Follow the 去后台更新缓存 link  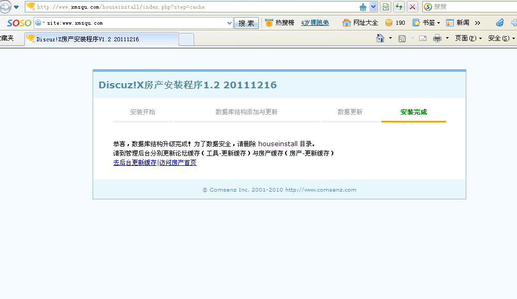point(135,163)
